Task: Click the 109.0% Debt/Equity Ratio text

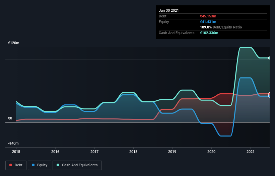Action: pyautogui.click(x=221, y=27)
